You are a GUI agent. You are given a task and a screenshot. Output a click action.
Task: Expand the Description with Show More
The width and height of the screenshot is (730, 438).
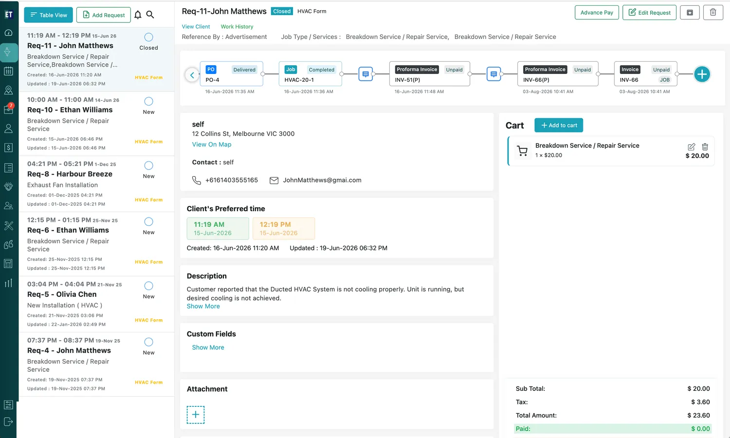tap(203, 306)
